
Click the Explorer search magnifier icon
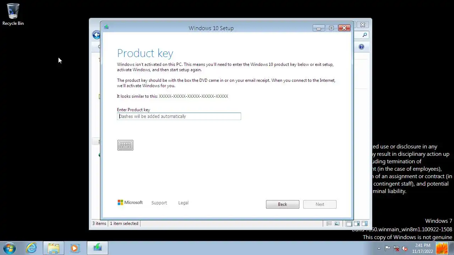(x=365, y=35)
